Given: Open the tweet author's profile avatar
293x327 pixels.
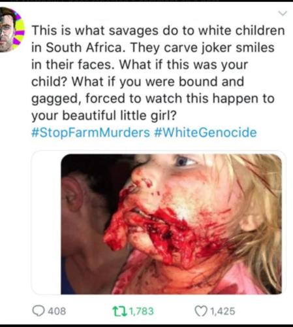Looking at the screenshot, I should coord(10,29).
